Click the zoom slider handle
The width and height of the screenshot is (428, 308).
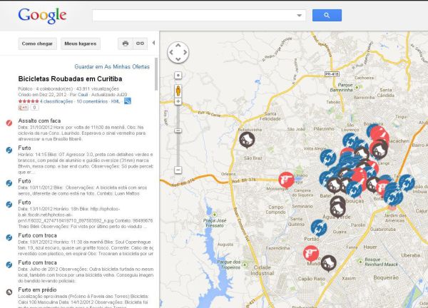click(178, 130)
